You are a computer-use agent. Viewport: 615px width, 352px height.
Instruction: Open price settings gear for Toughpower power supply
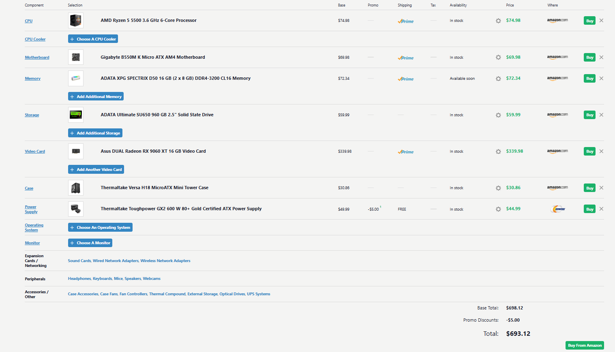[498, 209]
